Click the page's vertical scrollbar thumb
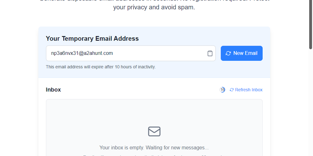Viewport: 313px width, 156px height. (x=311, y=24)
